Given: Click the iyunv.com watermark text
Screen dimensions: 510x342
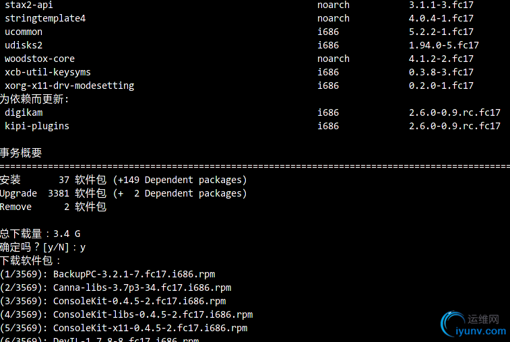Looking at the screenshot, I should (480, 330).
